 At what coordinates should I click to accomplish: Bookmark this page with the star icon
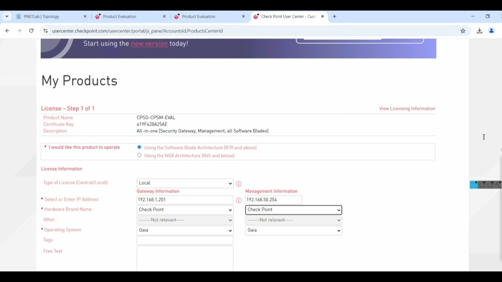click(x=463, y=31)
